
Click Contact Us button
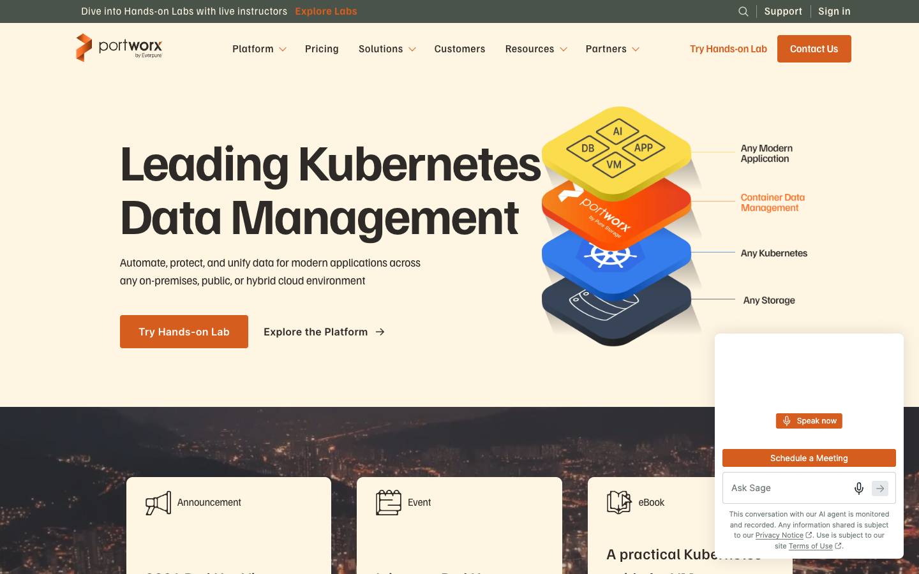click(x=814, y=49)
